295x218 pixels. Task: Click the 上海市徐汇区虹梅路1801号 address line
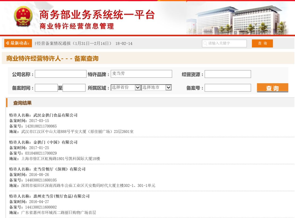click(x=61, y=159)
